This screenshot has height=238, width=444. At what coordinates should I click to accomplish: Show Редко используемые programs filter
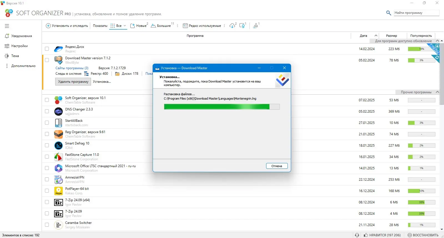[202, 26]
